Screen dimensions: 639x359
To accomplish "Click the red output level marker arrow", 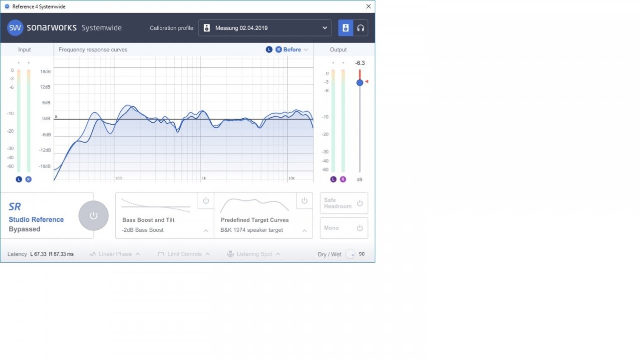I will 366,81.
